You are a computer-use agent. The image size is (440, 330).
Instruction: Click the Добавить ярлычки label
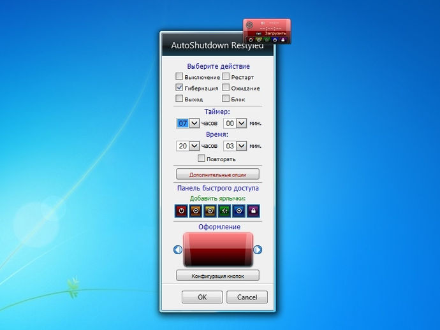tap(217, 199)
